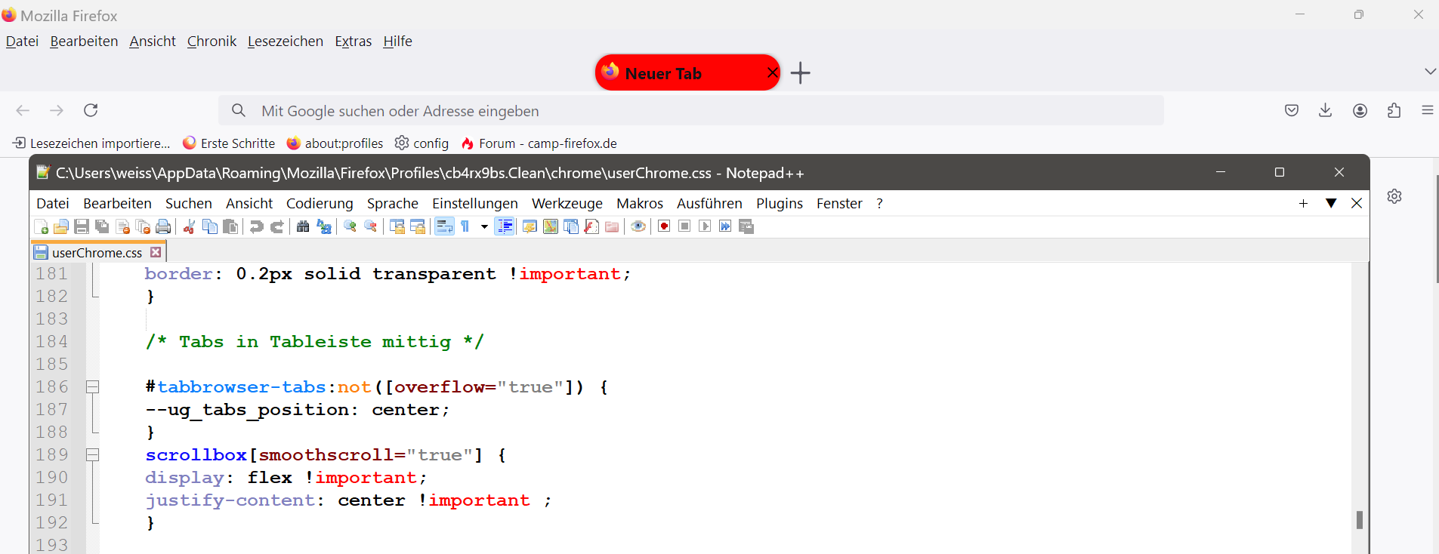Open Folder as Workspace icon in Notepad++
Viewport: 1439px width, 554px height.
(612, 226)
